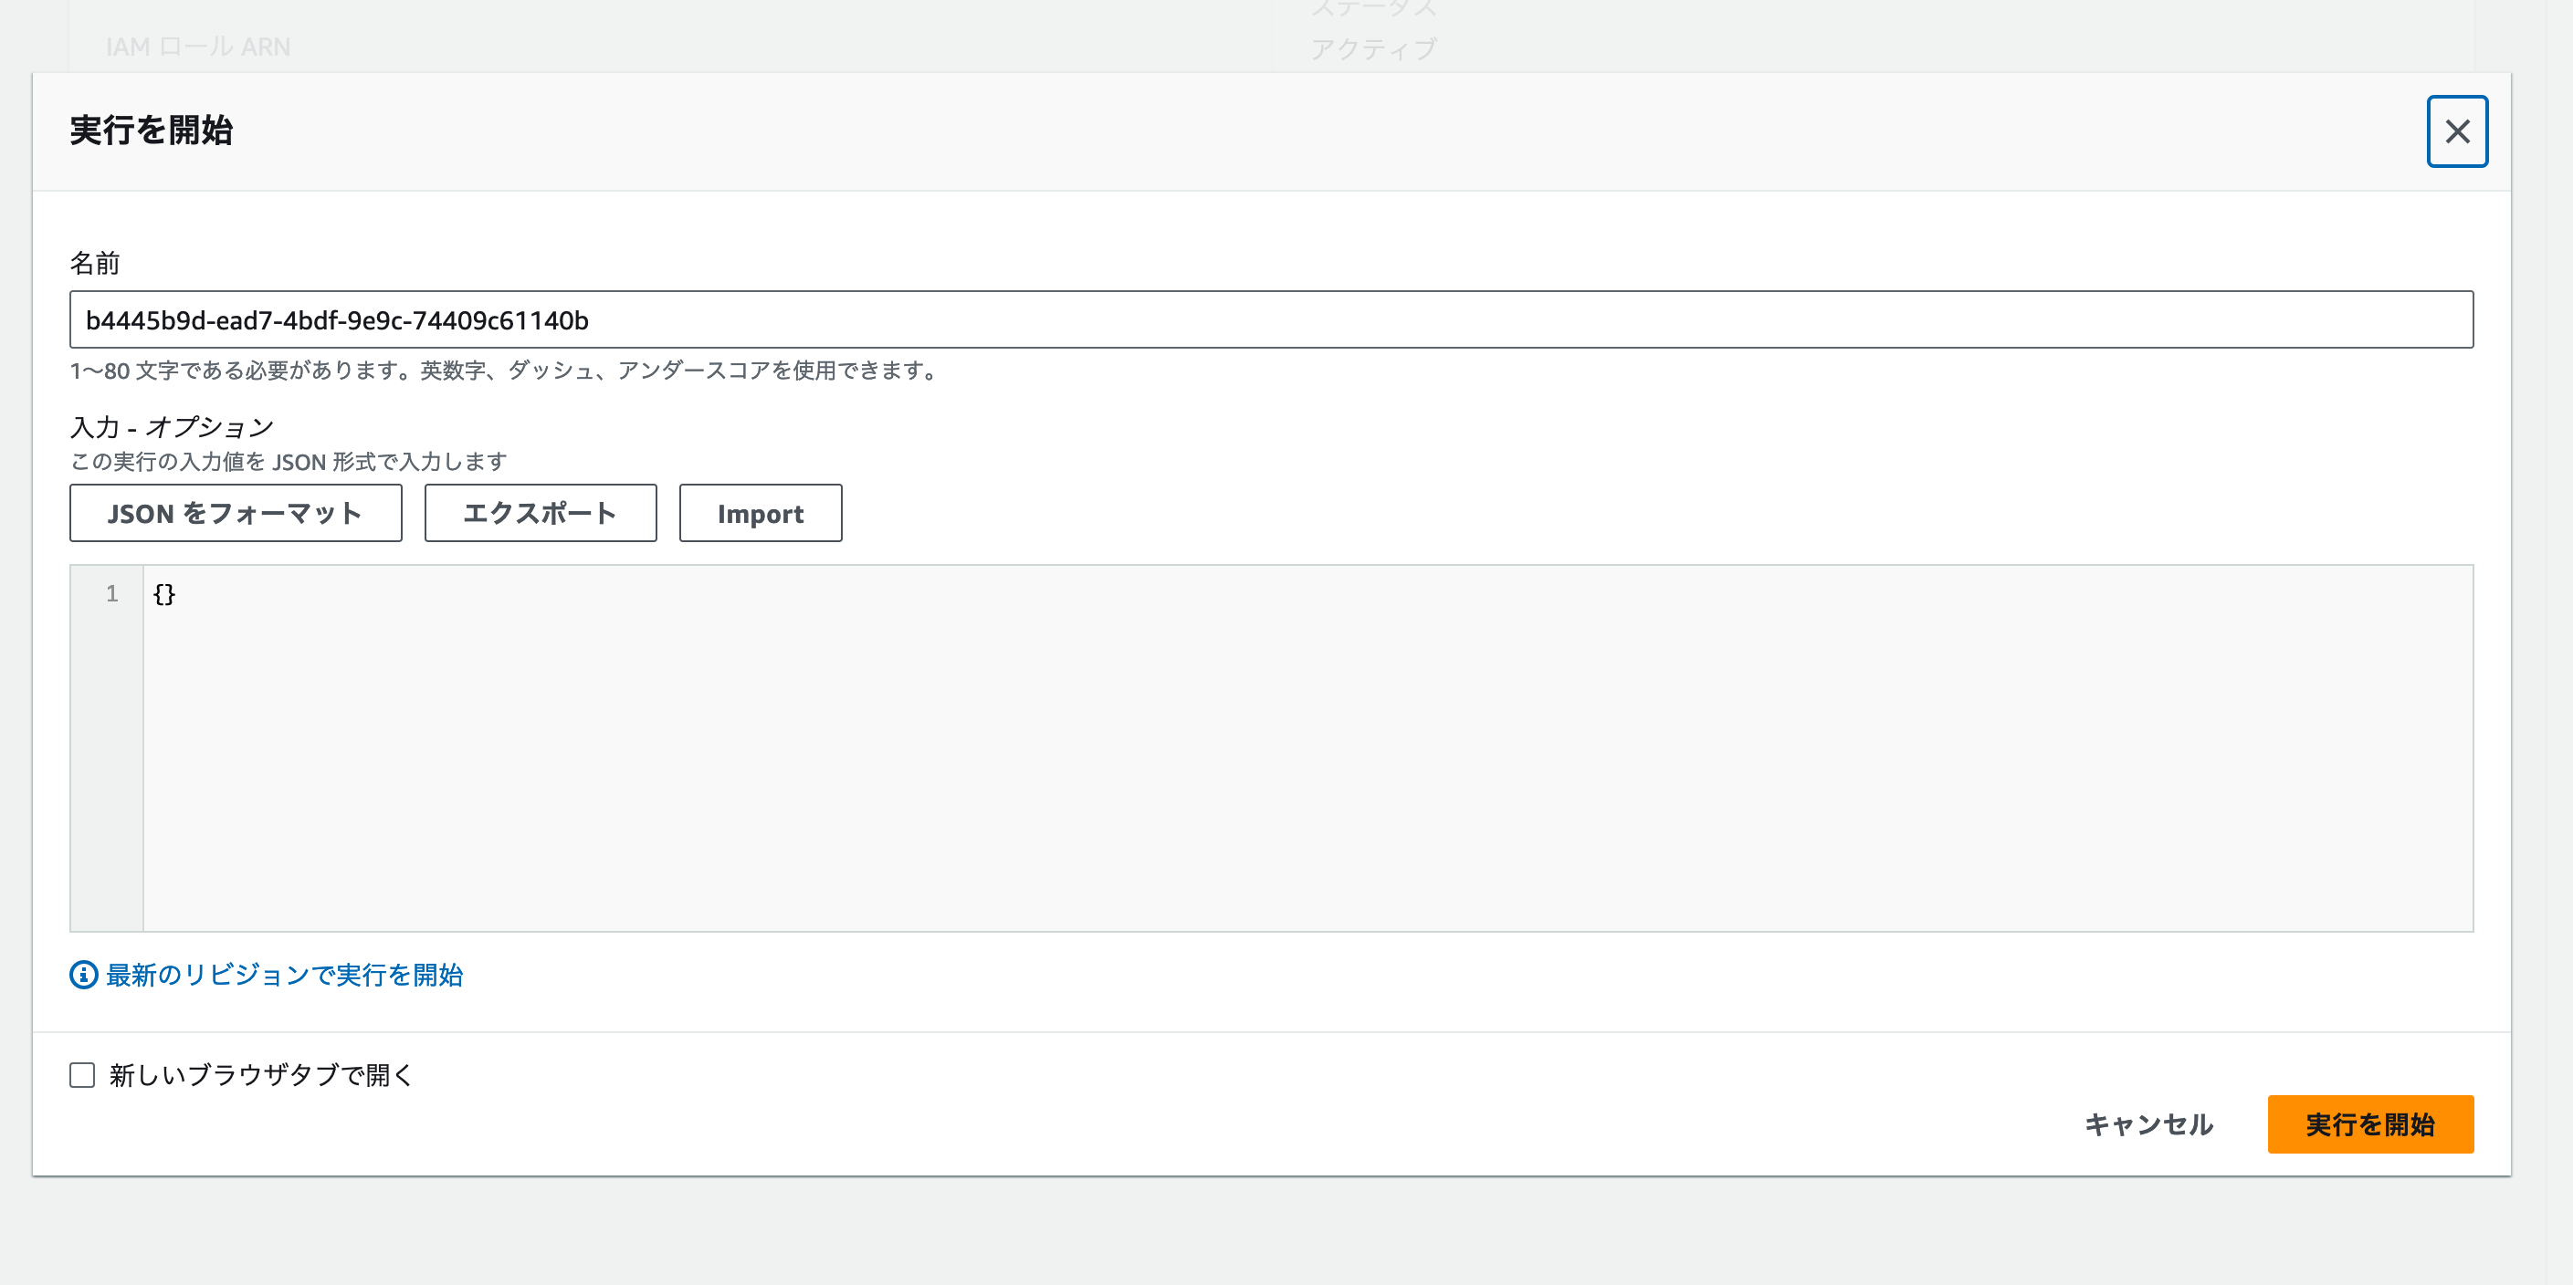The height and width of the screenshot is (1285, 2573).
Task: Click the info icon beside latest revision text
Action: [x=83, y=975]
